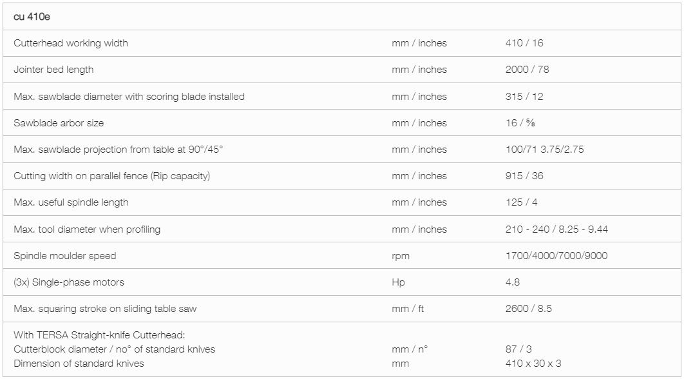Select Max. sawblade projection from table label
The image size is (684, 379).
pos(119,150)
